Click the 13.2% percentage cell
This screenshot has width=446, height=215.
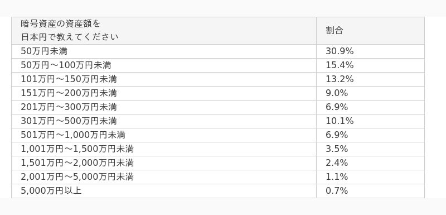click(370, 79)
